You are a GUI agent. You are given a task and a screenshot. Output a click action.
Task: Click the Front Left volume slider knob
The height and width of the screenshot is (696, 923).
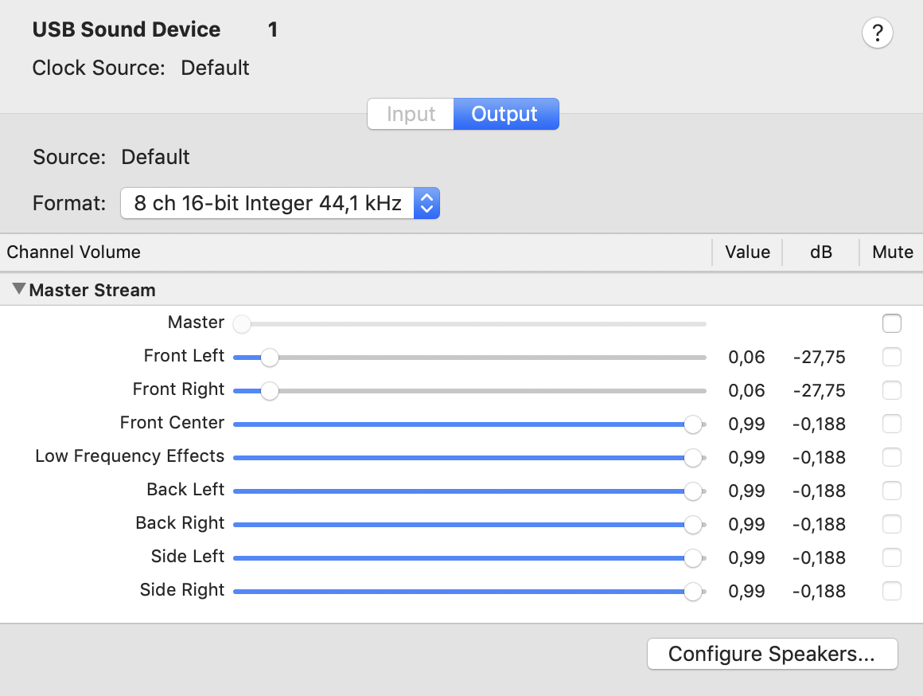270,357
